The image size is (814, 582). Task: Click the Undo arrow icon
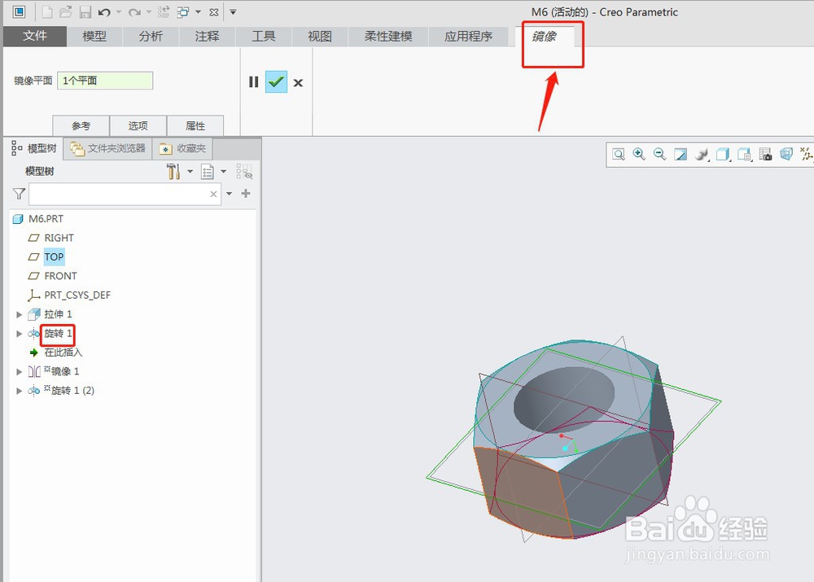(x=104, y=12)
